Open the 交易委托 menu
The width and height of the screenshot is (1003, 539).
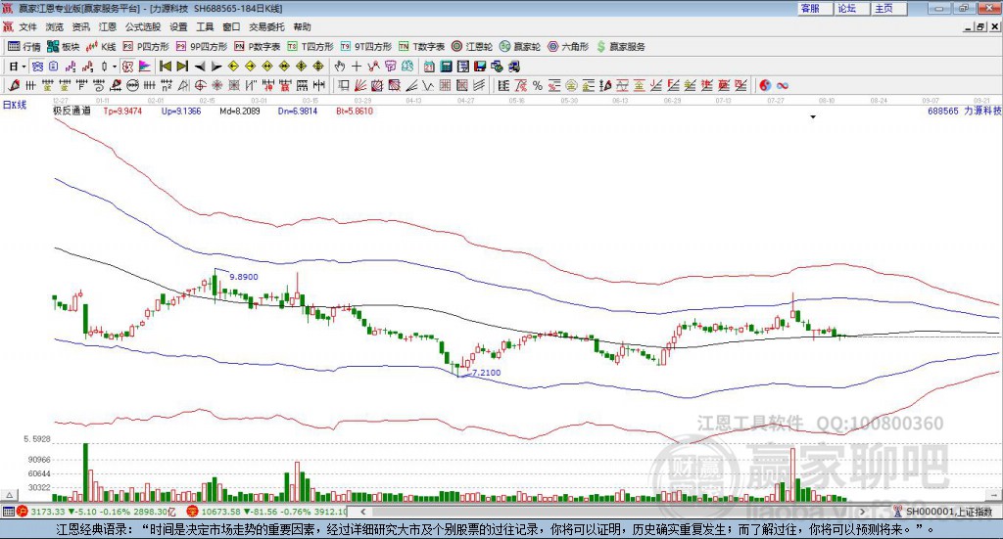click(x=266, y=26)
